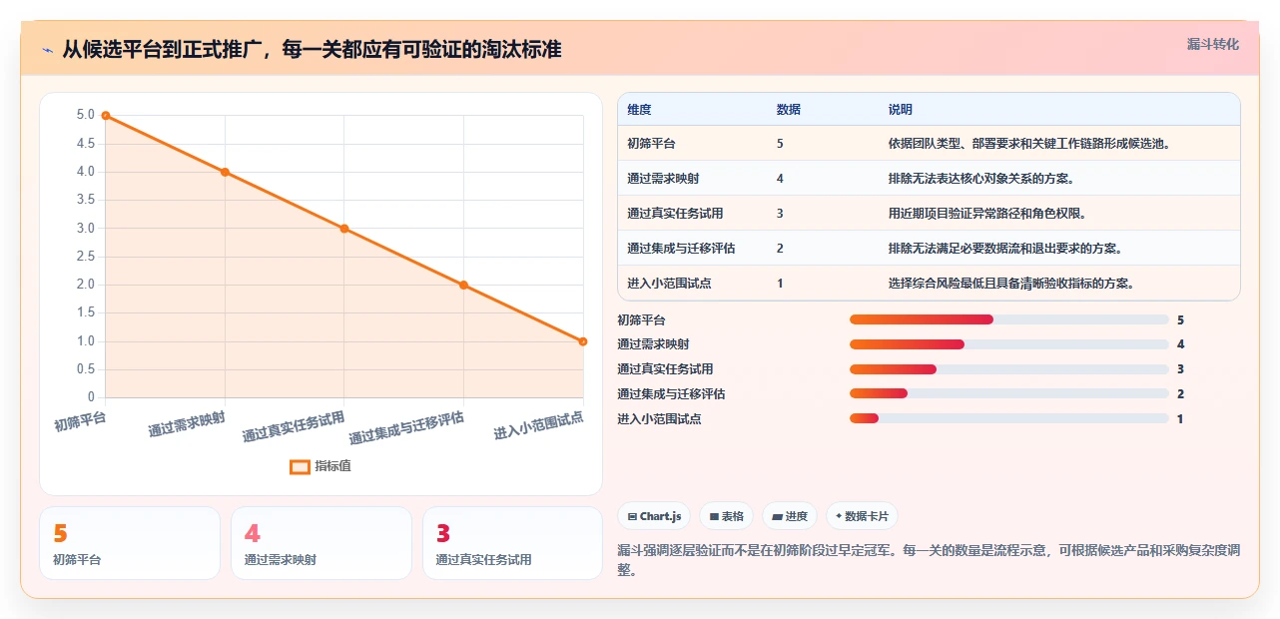This screenshot has height=619, width=1280.
Task: Click the 初筛平台 x-axis label on chart
Action: [x=80, y=421]
